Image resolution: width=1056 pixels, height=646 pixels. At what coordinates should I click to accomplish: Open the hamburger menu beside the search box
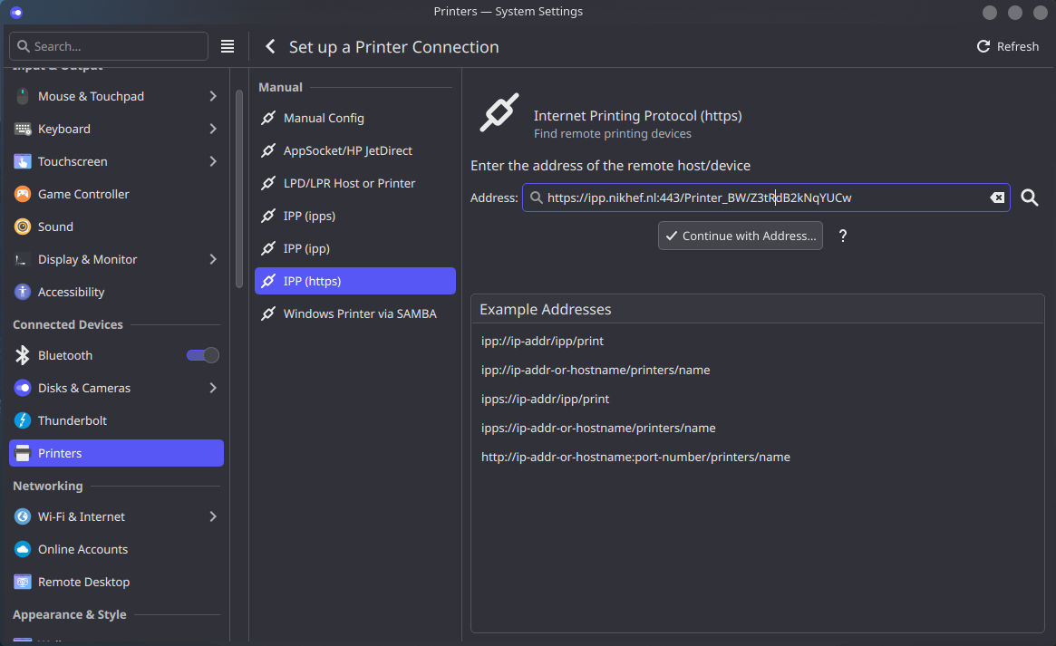pyautogui.click(x=228, y=46)
